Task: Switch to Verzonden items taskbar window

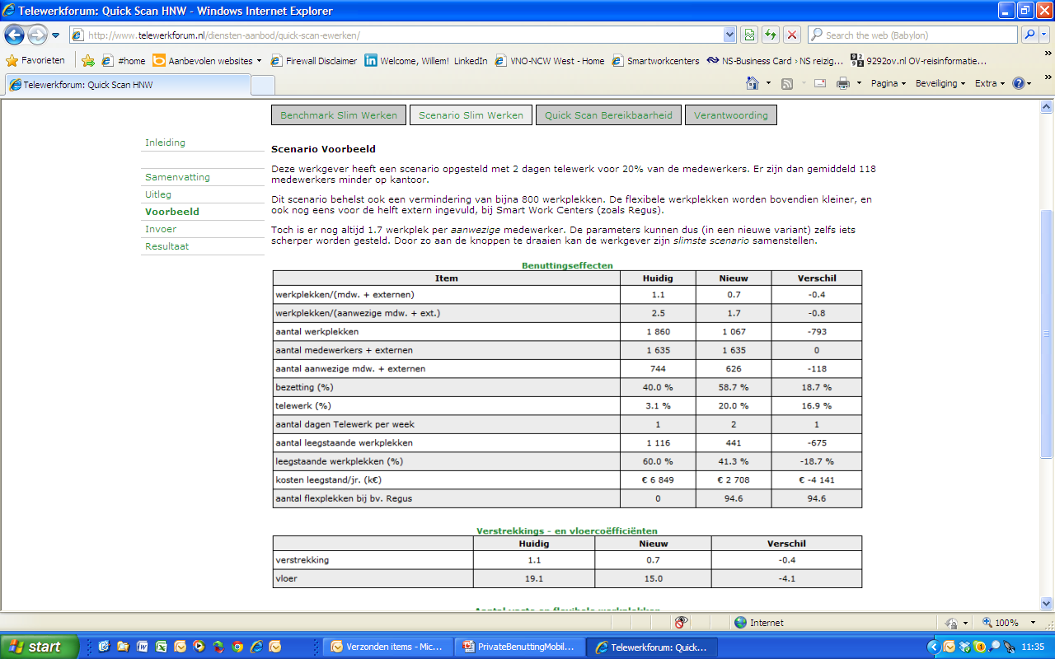Action: pos(387,647)
